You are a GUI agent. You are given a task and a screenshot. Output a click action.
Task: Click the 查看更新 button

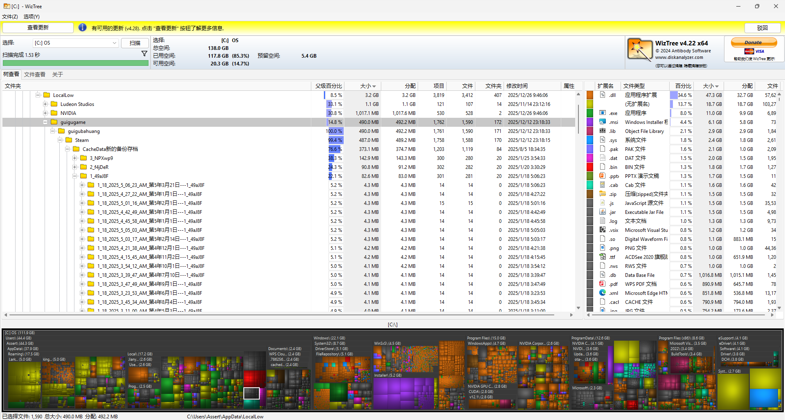tap(38, 27)
